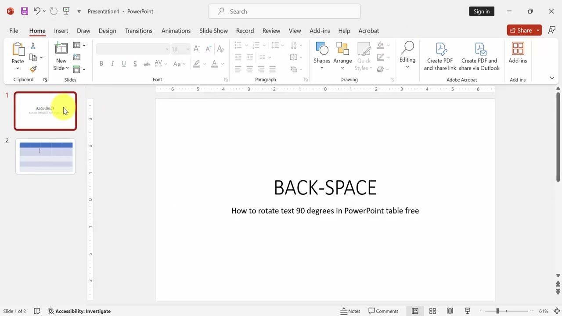
Task: Click Accessibility: Investigate status
Action: (x=79, y=311)
